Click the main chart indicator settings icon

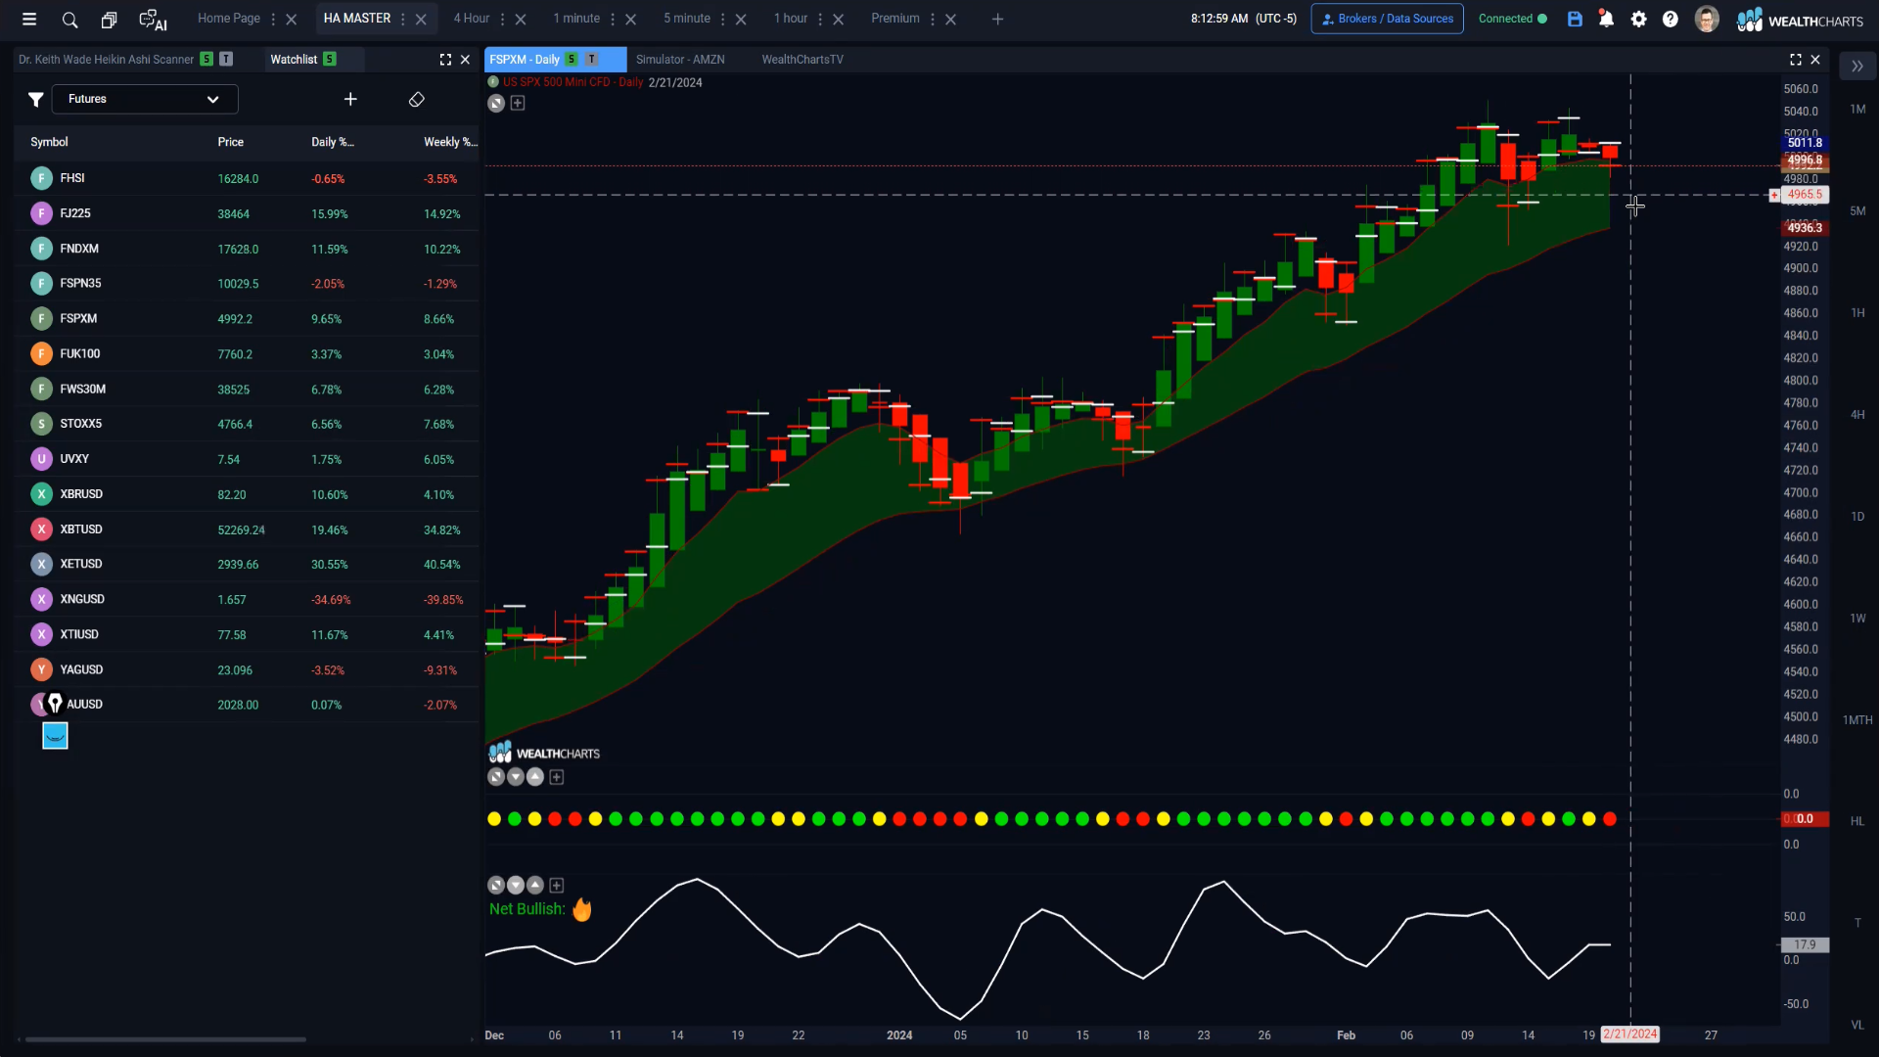[x=496, y=103]
